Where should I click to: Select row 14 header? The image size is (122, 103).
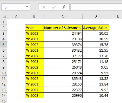[x=4, y=95]
